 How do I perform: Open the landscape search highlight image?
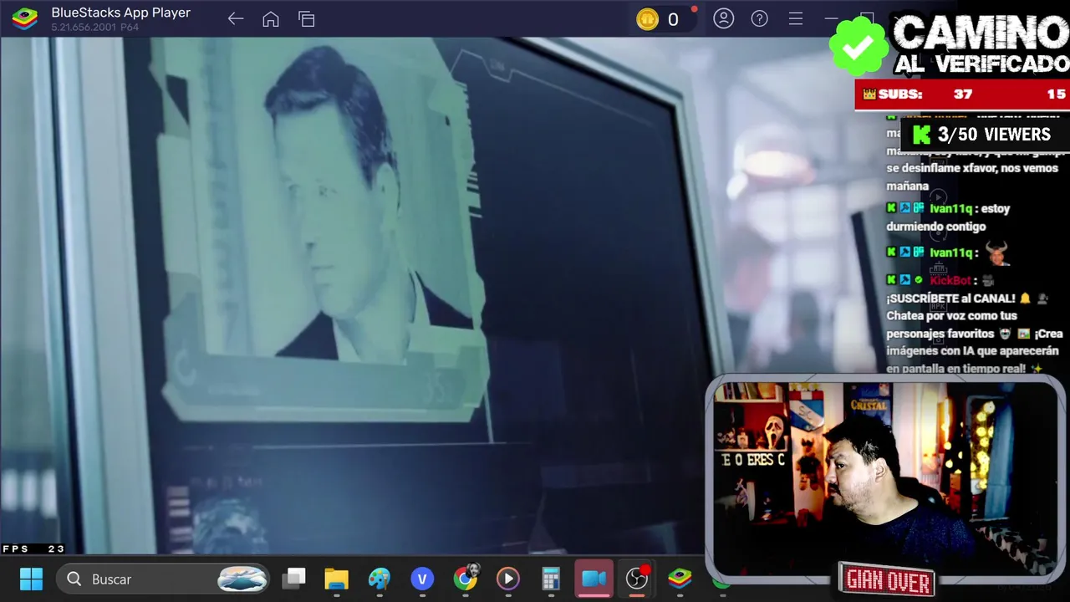pos(242,579)
